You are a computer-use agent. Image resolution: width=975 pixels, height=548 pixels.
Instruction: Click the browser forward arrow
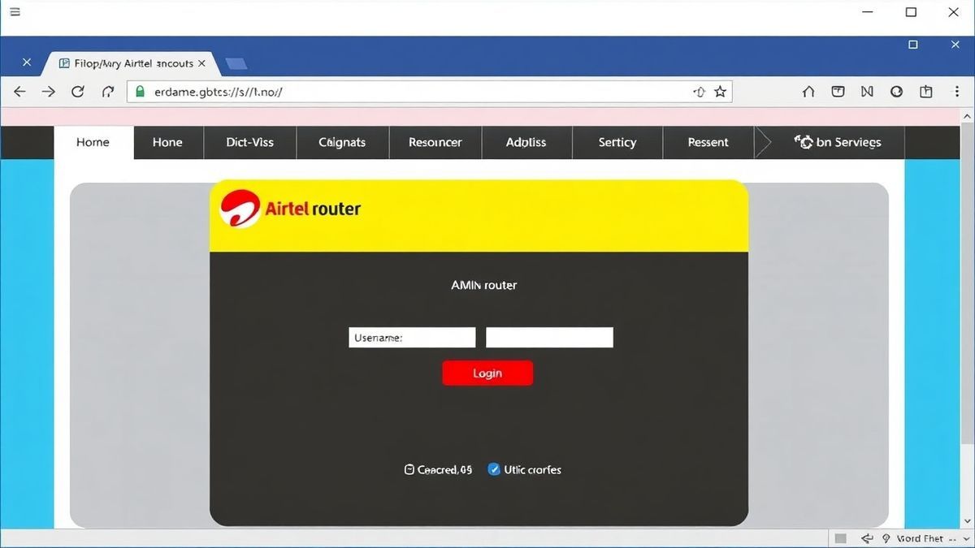pos(49,92)
